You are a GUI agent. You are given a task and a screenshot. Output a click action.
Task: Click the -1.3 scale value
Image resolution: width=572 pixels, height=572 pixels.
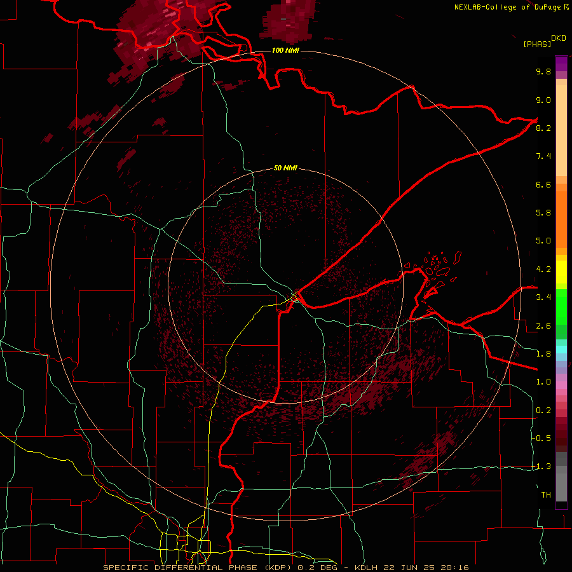[541, 466]
